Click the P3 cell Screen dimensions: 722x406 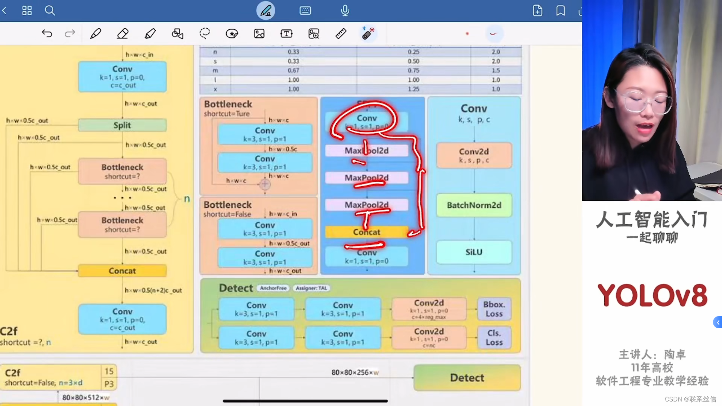point(109,384)
